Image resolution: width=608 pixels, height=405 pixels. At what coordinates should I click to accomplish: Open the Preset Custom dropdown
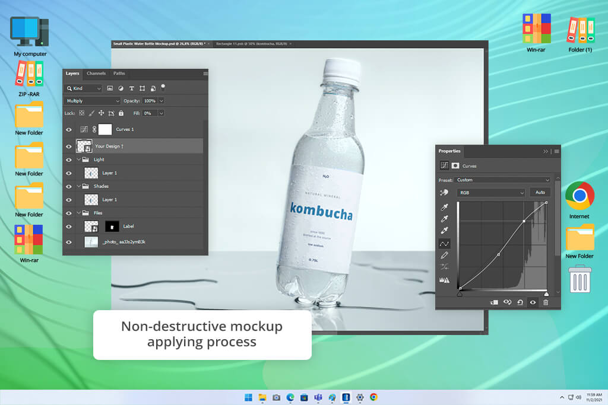503,180
